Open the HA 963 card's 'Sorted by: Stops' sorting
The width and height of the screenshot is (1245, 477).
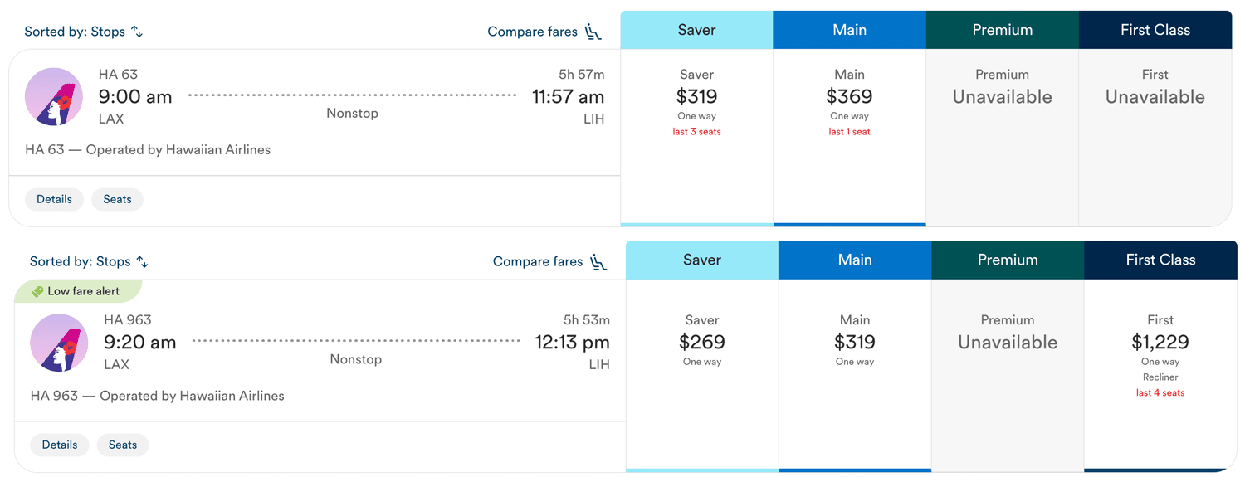pos(89,261)
